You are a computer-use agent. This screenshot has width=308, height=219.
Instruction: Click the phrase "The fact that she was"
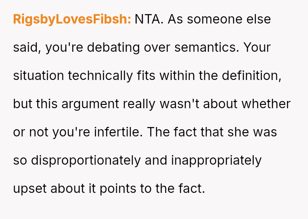(212, 132)
